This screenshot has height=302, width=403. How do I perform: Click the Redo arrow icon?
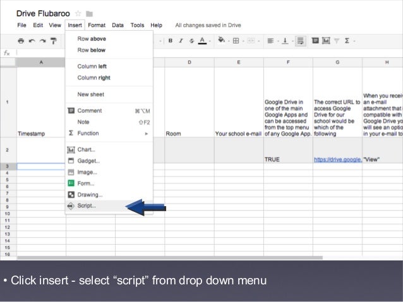coord(43,41)
